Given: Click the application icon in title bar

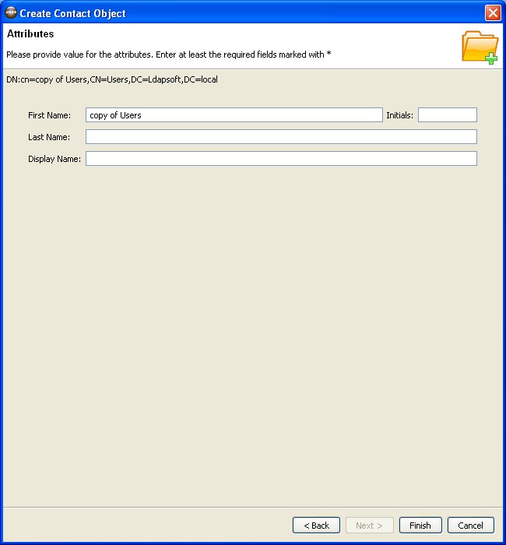Looking at the screenshot, I should tap(11, 12).
